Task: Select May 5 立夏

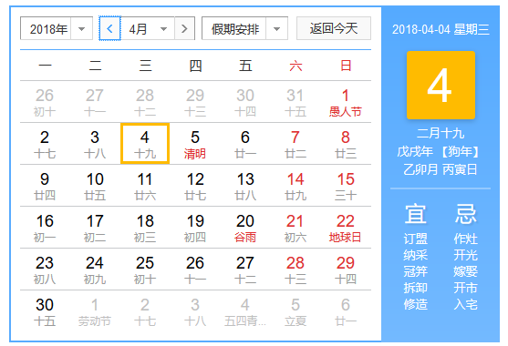Action: pyautogui.click(x=295, y=311)
